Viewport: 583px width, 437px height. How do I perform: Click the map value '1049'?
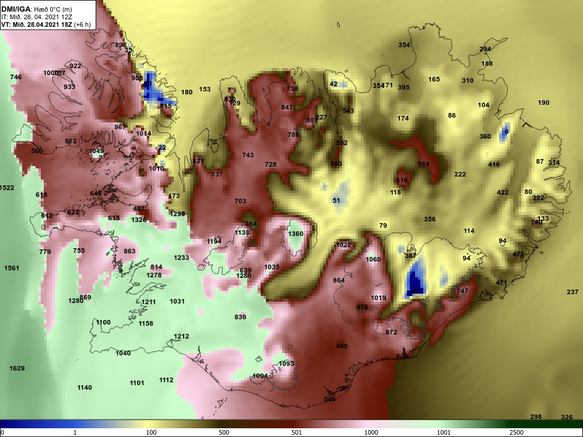96,151
